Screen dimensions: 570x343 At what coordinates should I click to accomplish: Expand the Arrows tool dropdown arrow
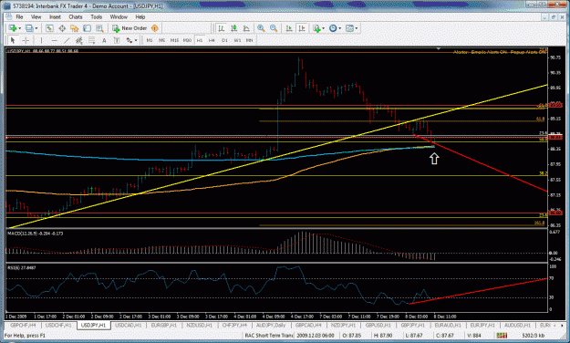136,40
